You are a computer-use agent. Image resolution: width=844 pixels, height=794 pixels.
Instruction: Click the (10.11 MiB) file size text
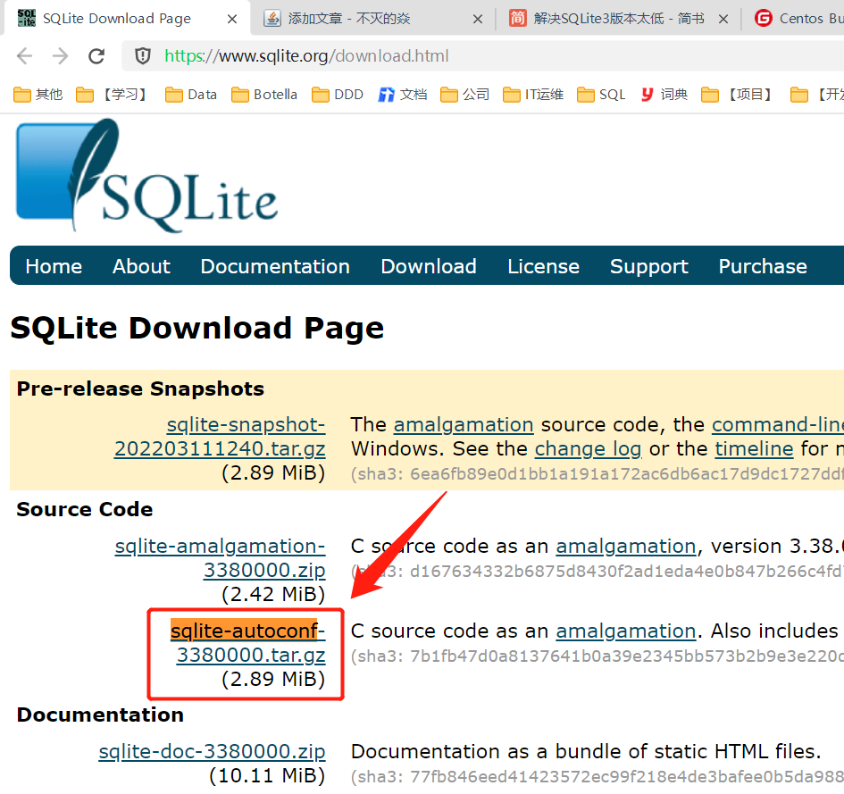pyautogui.click(x=268, y=776)
